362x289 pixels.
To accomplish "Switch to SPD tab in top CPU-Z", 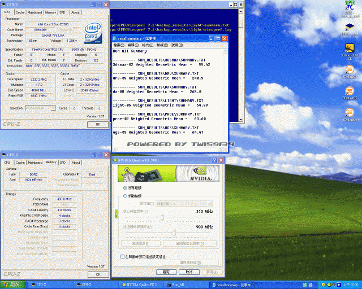I will point(63,12).
